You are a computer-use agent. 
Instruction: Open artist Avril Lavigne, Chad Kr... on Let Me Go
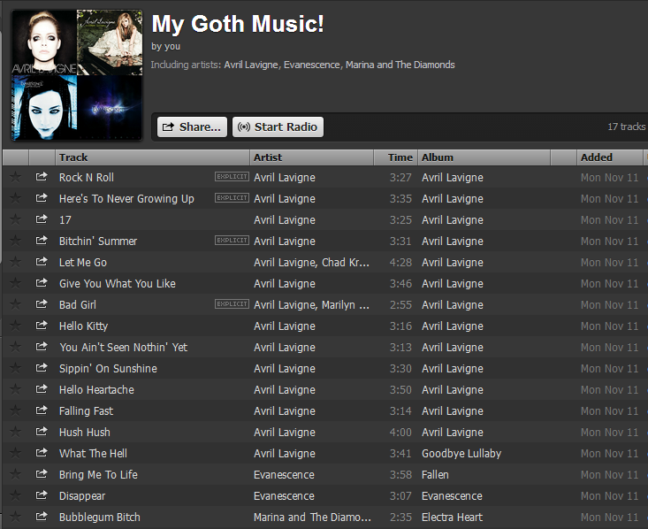pos(311,262)
